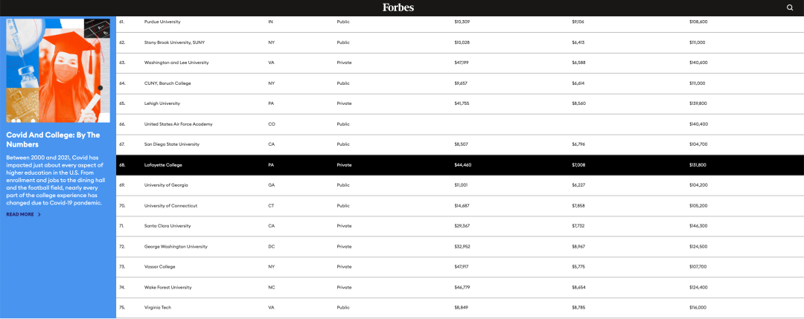Open the Covid And College article image
The width and height of the screenshot is (804, 319).
(58, 70)
